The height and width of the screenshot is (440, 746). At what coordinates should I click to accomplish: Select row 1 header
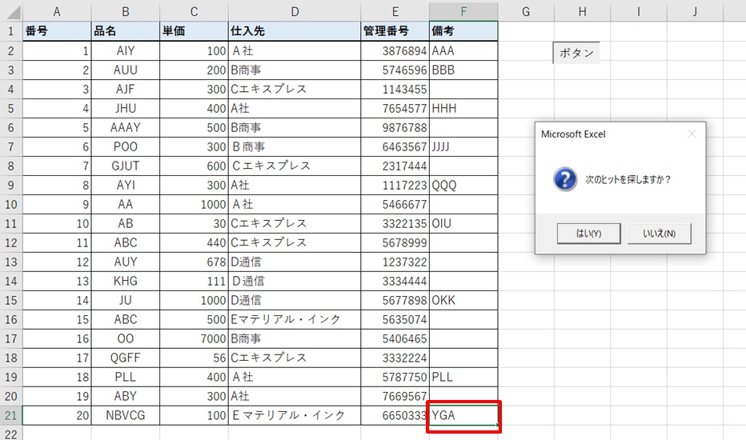pyautogui.click(x=11, y=31)
